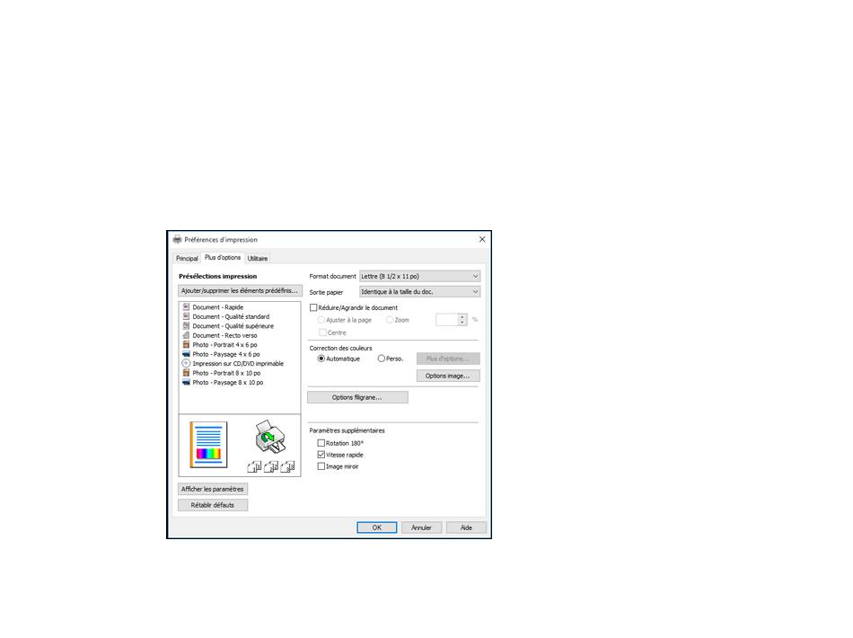Image resolution: width=853 pixels, height=638 pixels.
Task: Enable Image miroir checkbox
Action: click(x=321, y=466)
